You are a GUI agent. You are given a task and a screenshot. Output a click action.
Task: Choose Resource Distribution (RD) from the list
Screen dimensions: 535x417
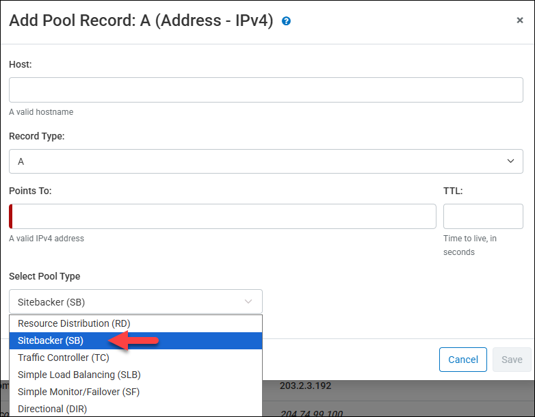[74, 323]
